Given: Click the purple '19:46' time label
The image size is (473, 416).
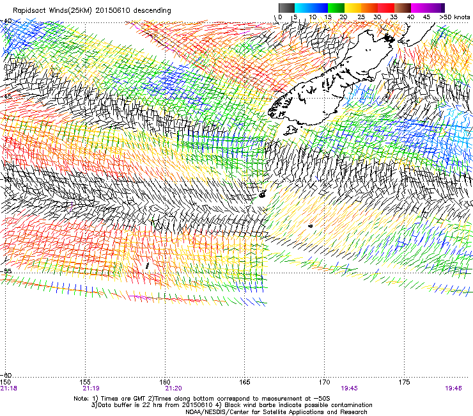Looking at the screenshot, I should 453,388.
